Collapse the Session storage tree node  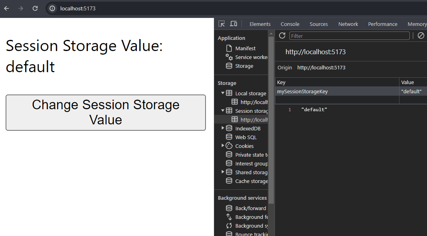click(x=223, y=111)
